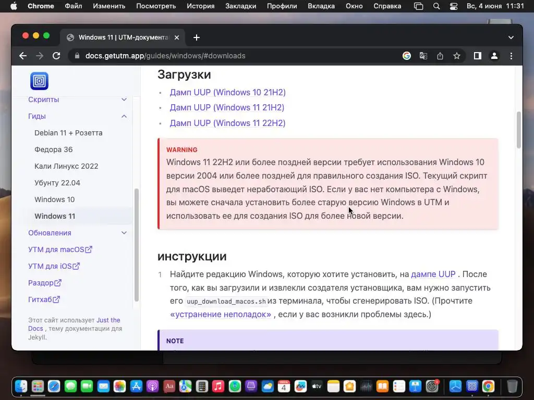
Task: Open the Debian 11 + Розетта guide
Action: tap(68, 133)
